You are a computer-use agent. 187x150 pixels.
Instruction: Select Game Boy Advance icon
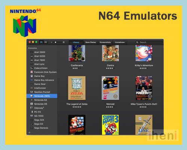coord(32,80)
